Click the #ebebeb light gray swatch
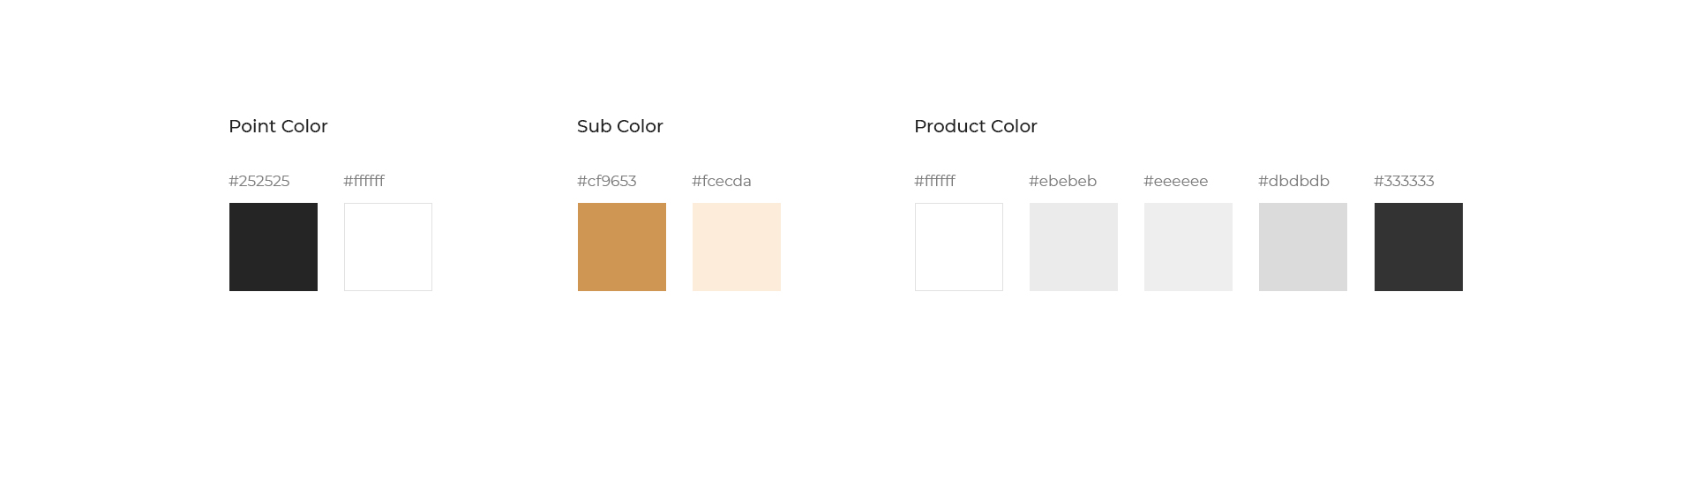1694x494 pixels. point(1074,247)
